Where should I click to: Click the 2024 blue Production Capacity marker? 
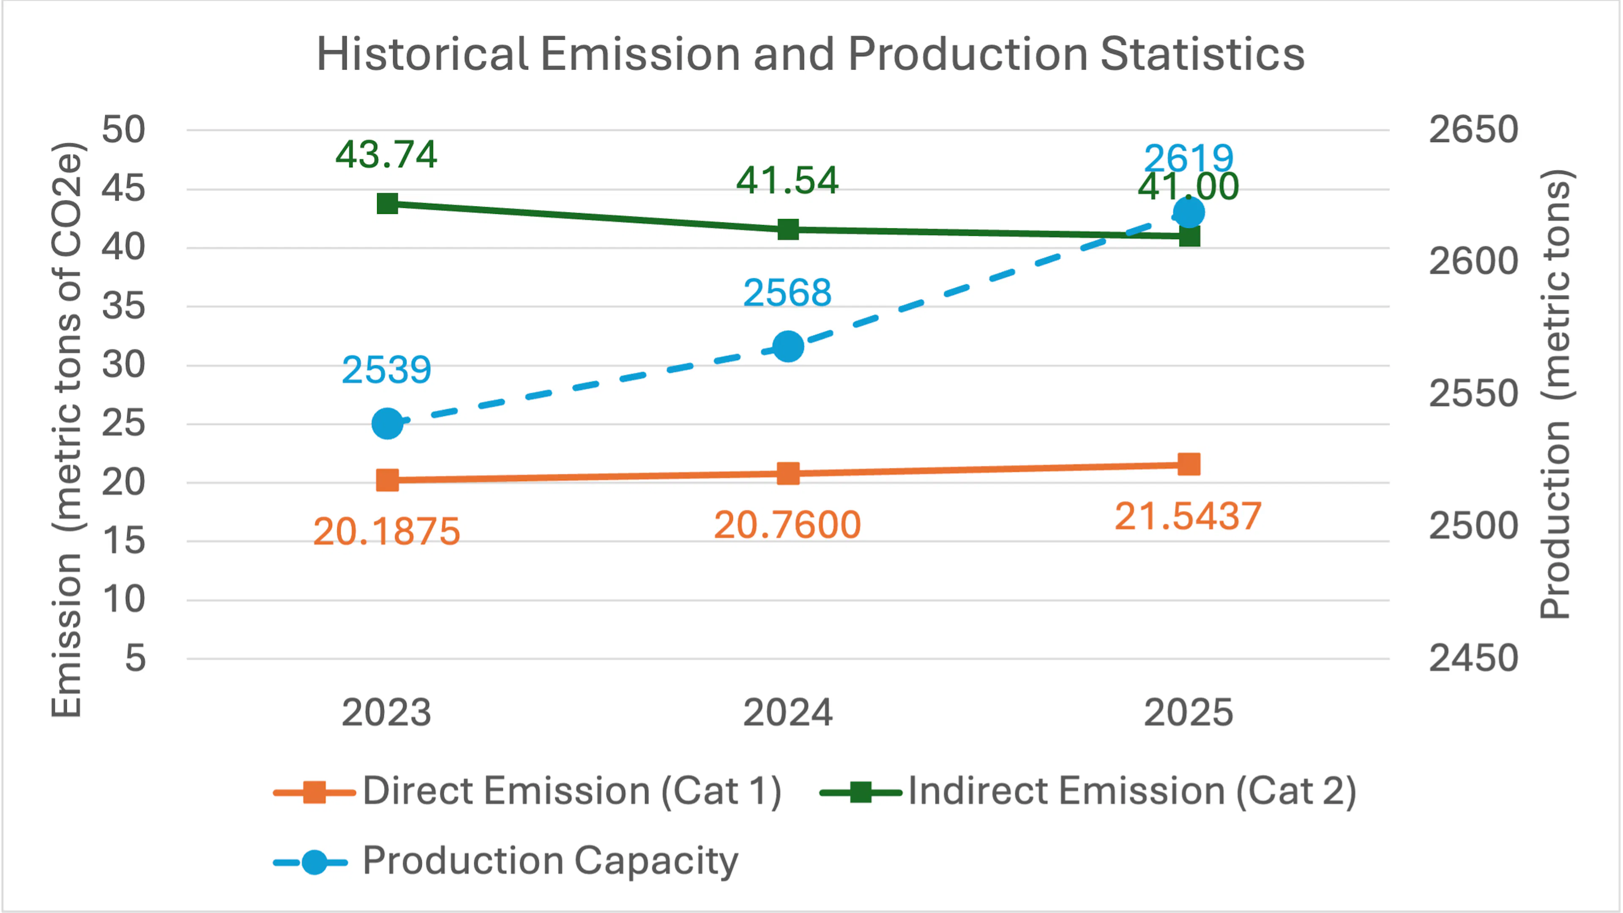pos(788,347)
